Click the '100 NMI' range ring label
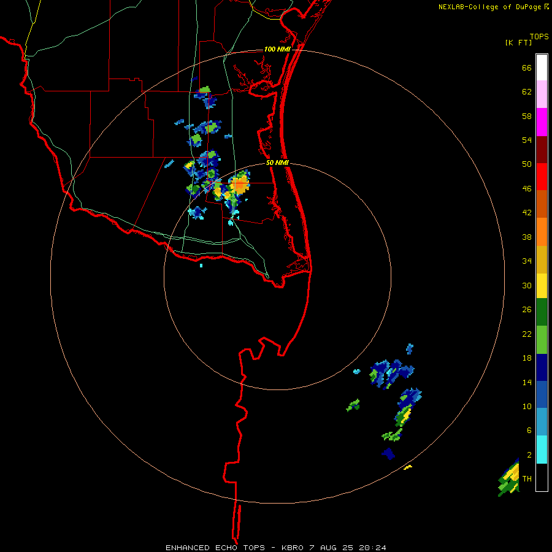The height and width of the screenshot is (552, 552). [277, 49]
